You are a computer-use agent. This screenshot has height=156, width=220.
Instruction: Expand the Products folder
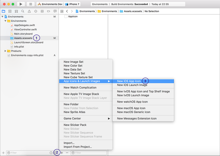5,51
